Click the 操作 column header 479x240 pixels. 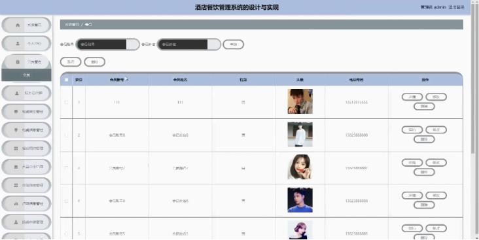pos(425,80)
